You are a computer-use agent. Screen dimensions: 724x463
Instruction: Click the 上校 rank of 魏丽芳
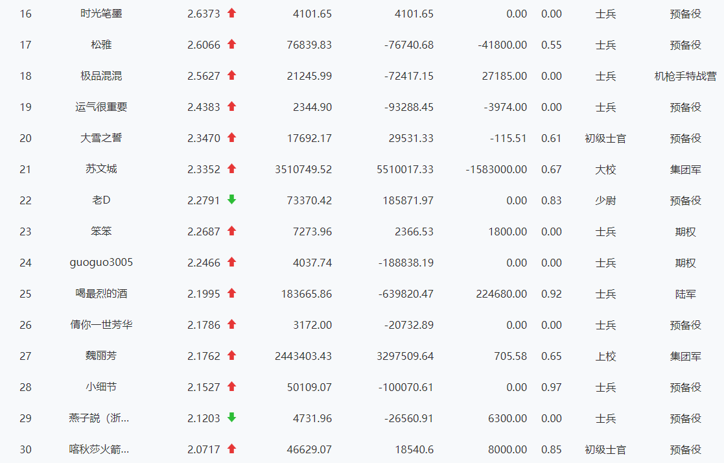click(605, 356)
